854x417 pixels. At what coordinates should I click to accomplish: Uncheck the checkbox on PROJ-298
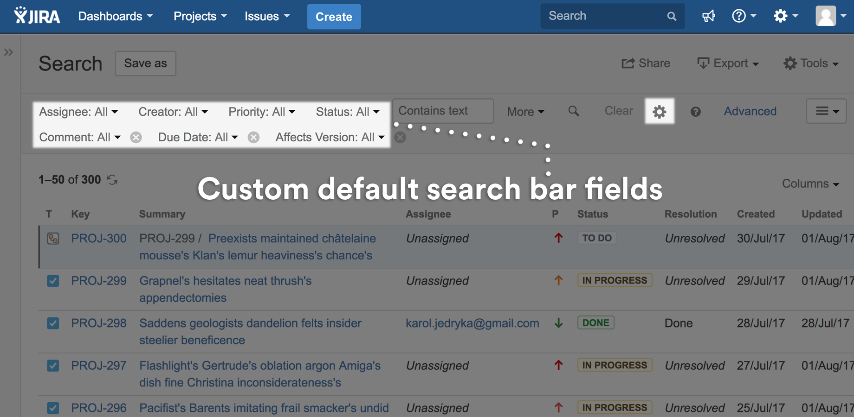[x=53, y=323]
